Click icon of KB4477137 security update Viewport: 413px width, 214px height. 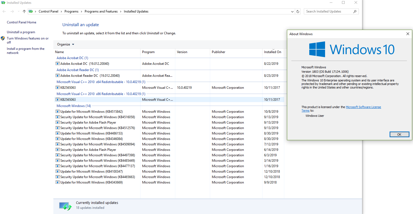tap(58, 166)
